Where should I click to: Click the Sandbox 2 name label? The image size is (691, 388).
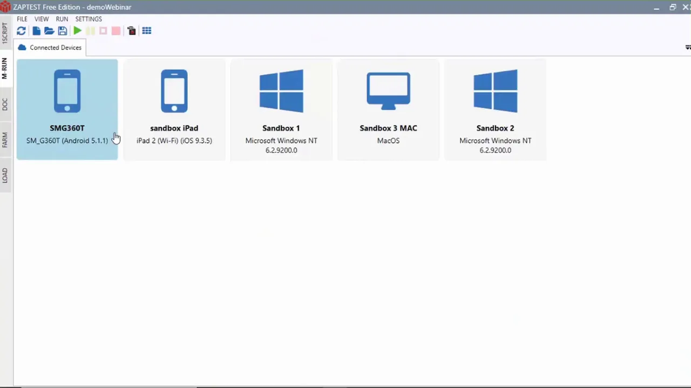(x=495, y=128)
